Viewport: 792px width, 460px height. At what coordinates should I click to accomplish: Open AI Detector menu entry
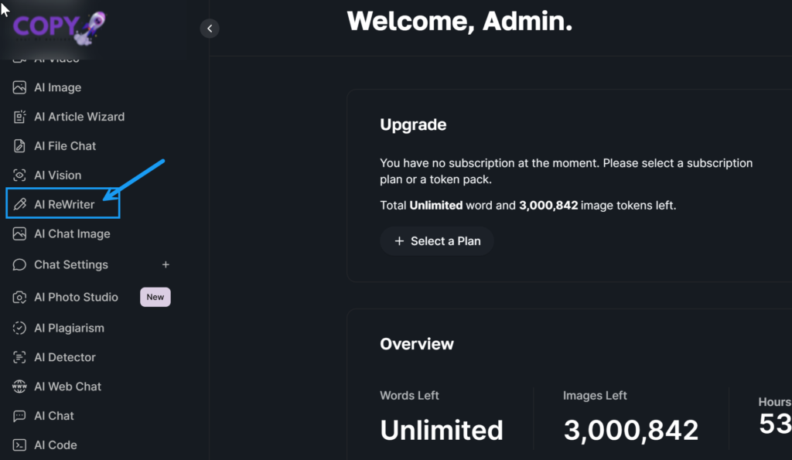point(65,357)
